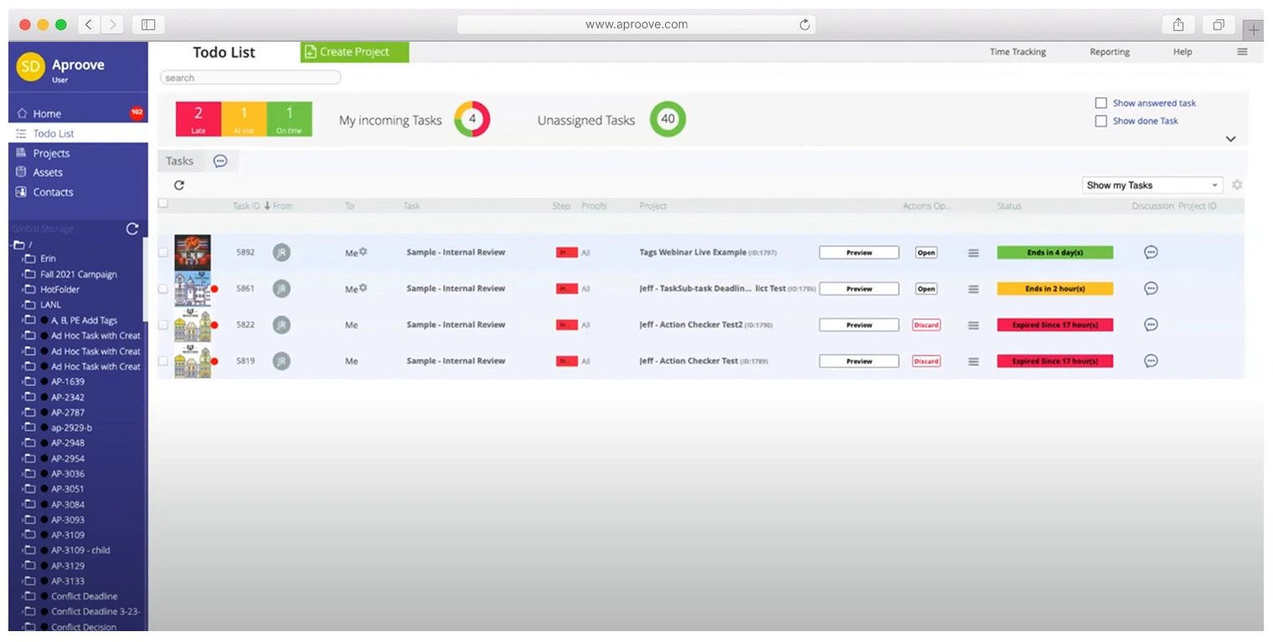Screen dimensions: 1273x642
Task: Open the discussion bubble tab beside Tasks
Action: pos(220,161)
